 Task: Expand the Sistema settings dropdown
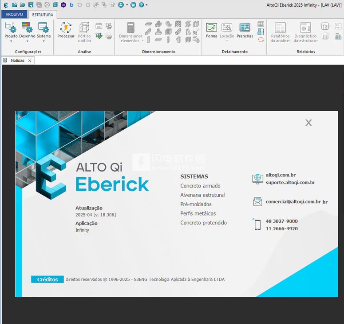43,41
